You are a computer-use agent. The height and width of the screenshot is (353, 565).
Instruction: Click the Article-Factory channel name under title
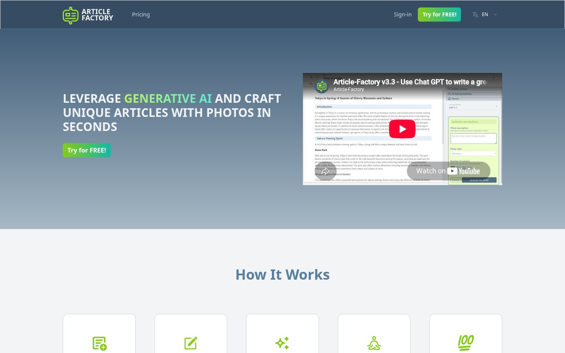point(349,89)
